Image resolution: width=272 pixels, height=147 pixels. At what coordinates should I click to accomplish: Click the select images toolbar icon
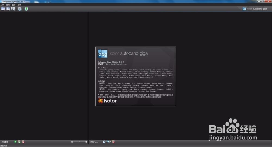click(x=8, y=9)
